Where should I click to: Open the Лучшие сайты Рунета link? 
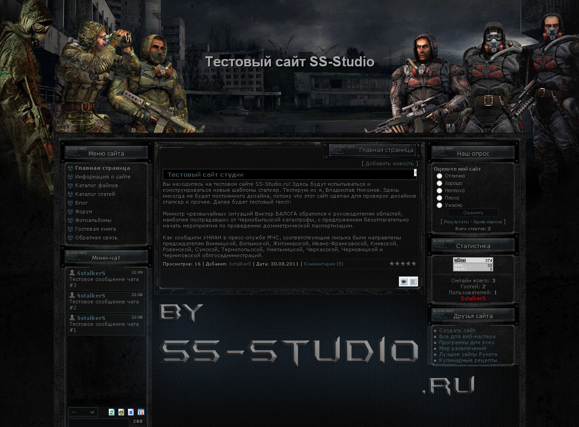[x=468, y=354]
